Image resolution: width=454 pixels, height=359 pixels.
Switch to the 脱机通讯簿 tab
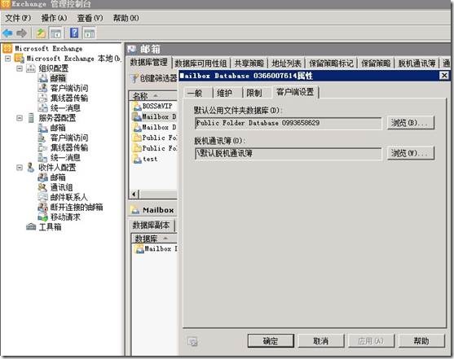coord(417,63)
